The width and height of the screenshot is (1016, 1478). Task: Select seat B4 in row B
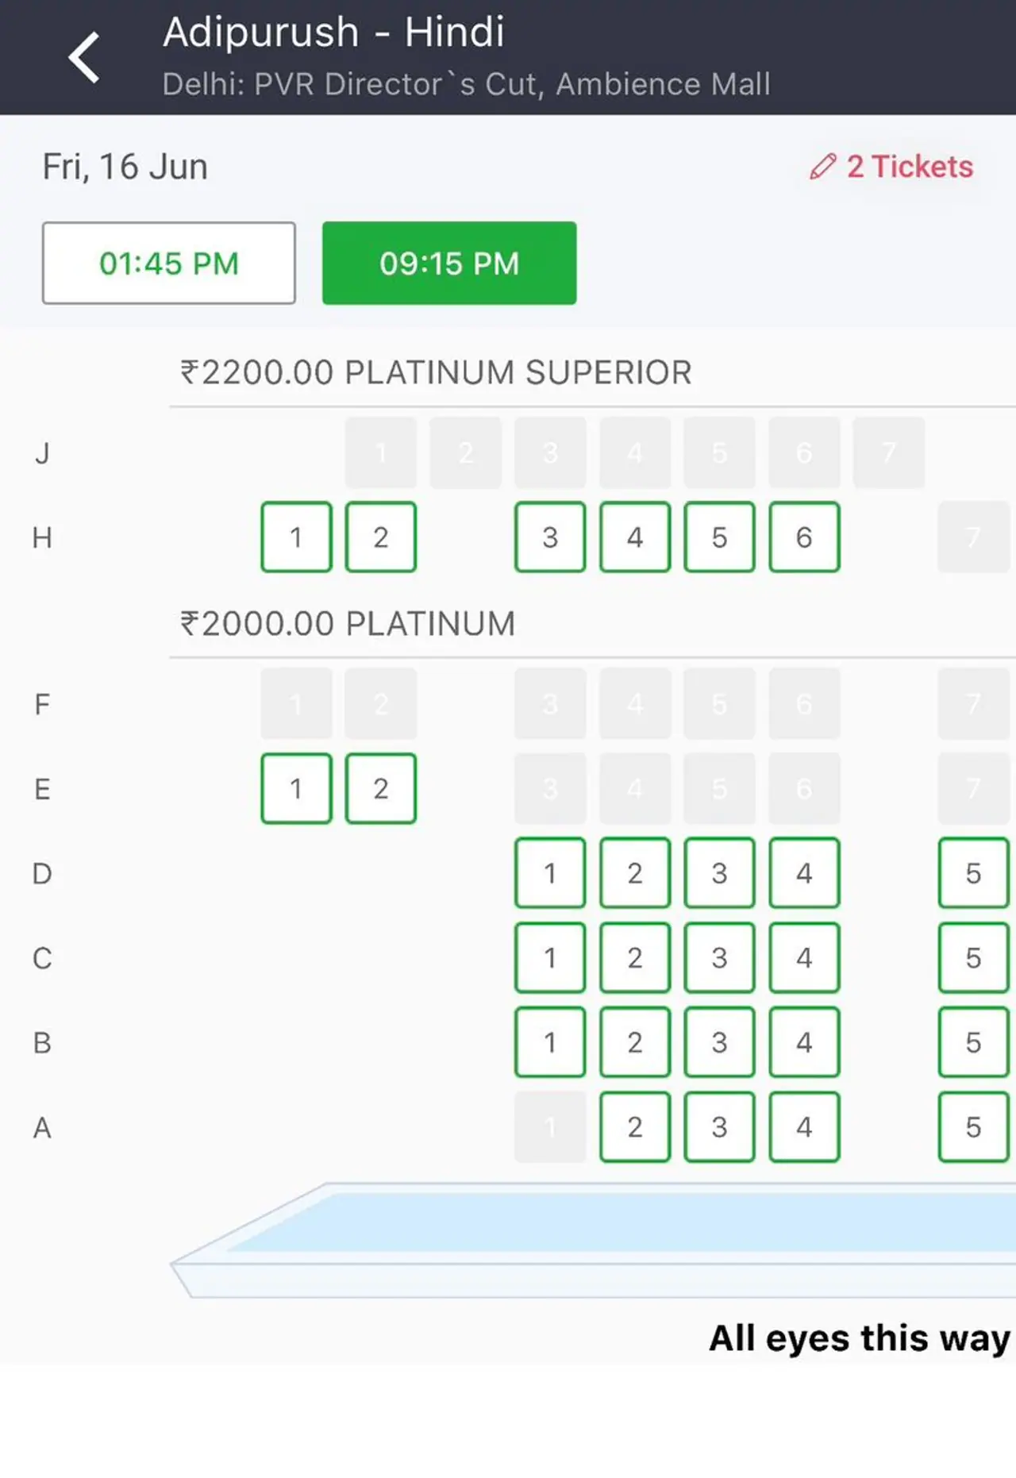coord(804,1042)
